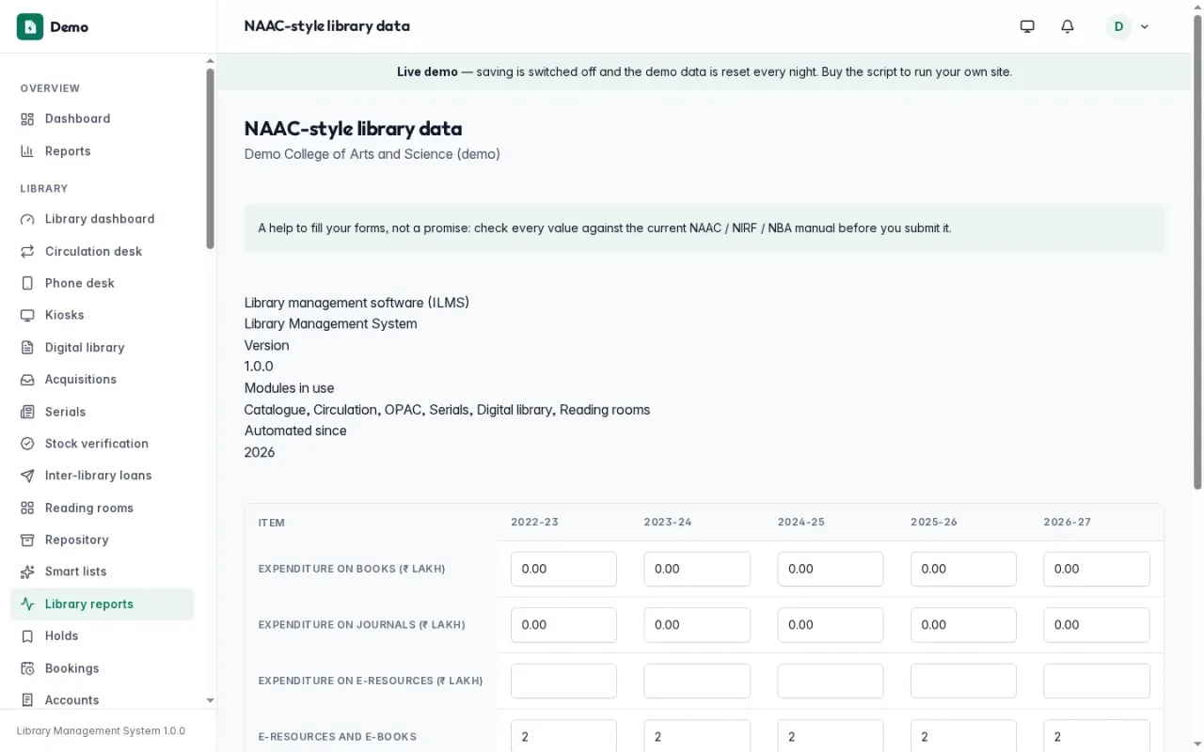The width and height of the screenshot is (1204, 752).
Task: Click the 2022-23 column header
Action: [x=534, y=522]
